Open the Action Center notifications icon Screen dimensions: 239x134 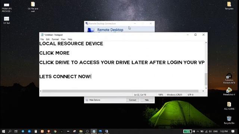coord(233,131)
